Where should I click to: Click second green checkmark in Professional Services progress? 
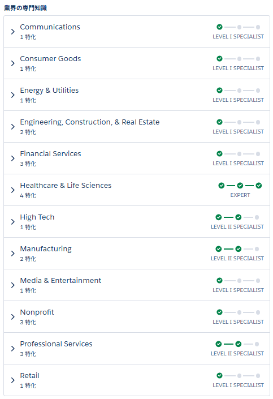click(239, 344)
